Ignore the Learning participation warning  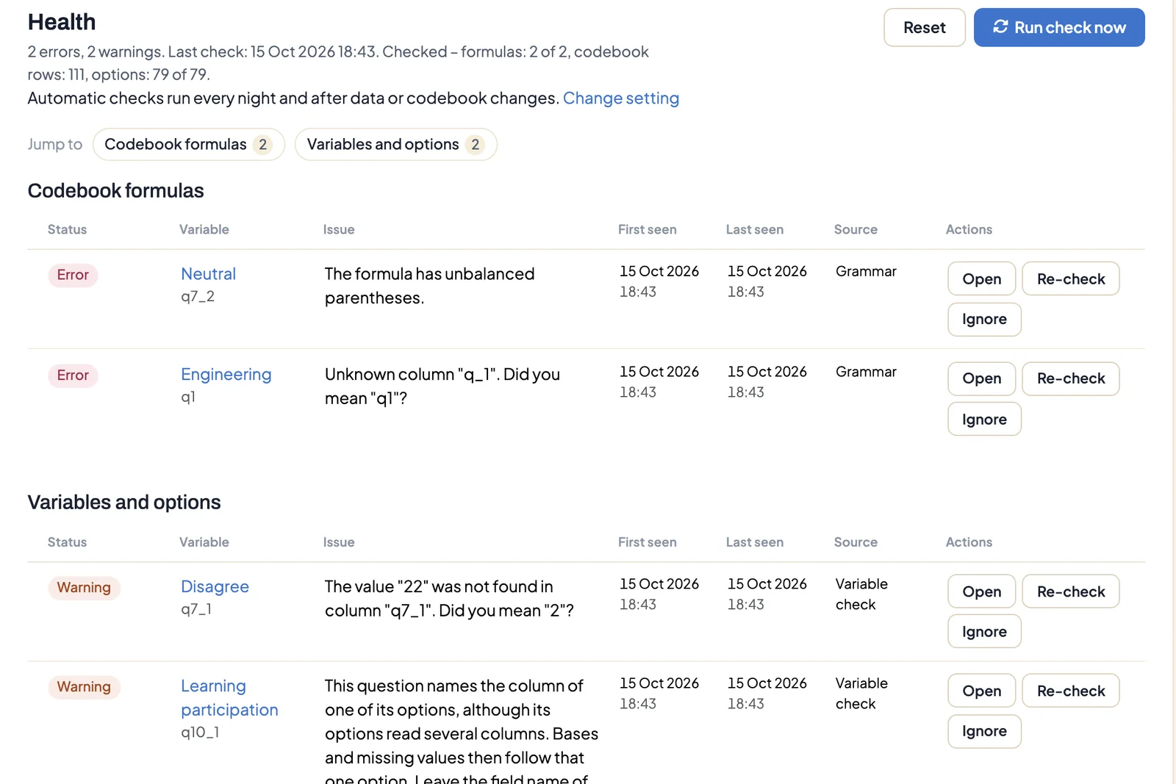(984, 732)
